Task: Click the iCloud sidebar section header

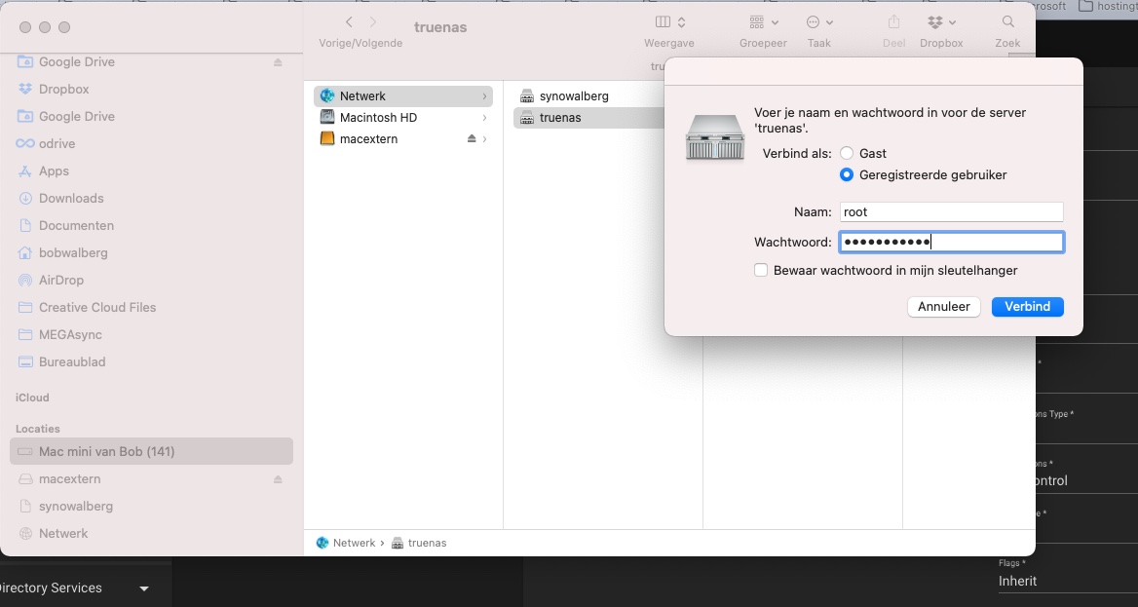Action: 33,398
